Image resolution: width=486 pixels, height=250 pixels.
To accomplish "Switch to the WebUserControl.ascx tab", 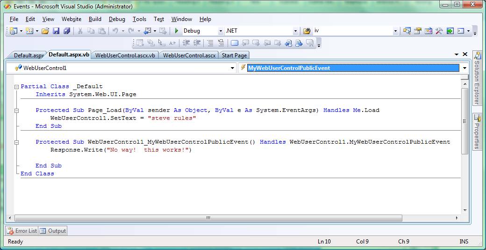I will (x=189, y=56).
